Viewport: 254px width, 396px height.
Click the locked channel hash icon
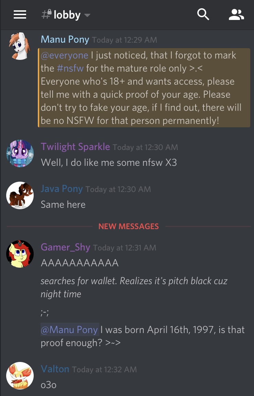(x=47, y=14)
